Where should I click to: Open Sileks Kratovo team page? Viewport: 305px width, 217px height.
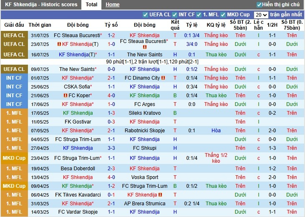tap(144, 113)
